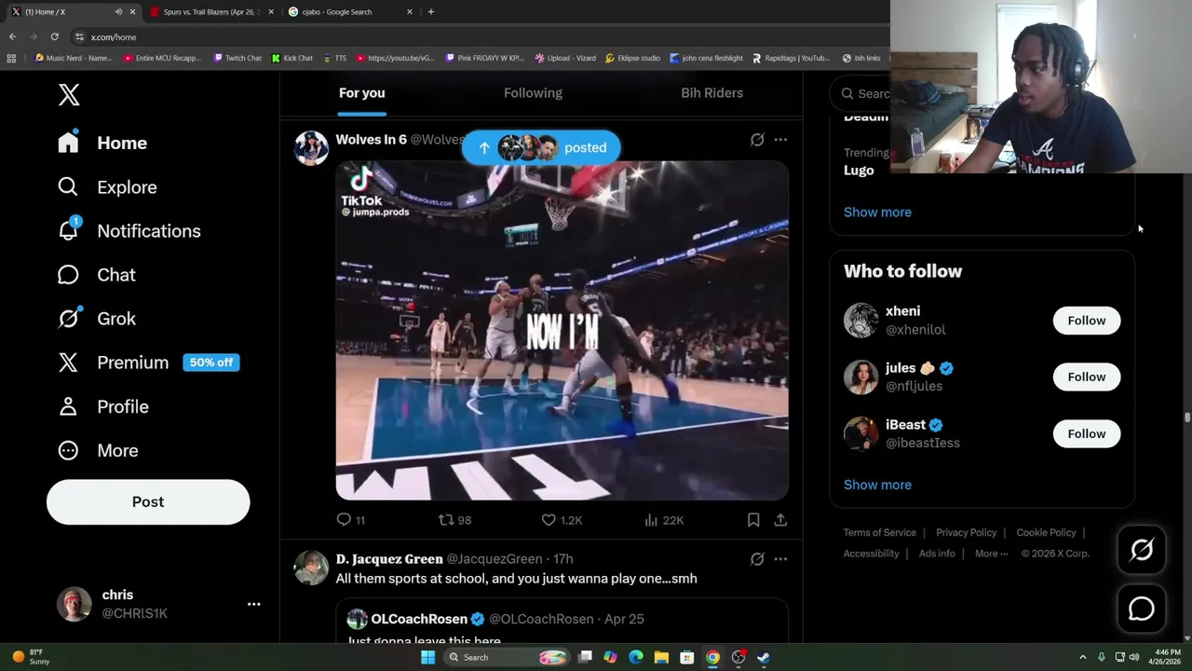Screen dimensions: 1192x671
Task: Follow jules @nfljules
Action: (x=1086, y=377)
